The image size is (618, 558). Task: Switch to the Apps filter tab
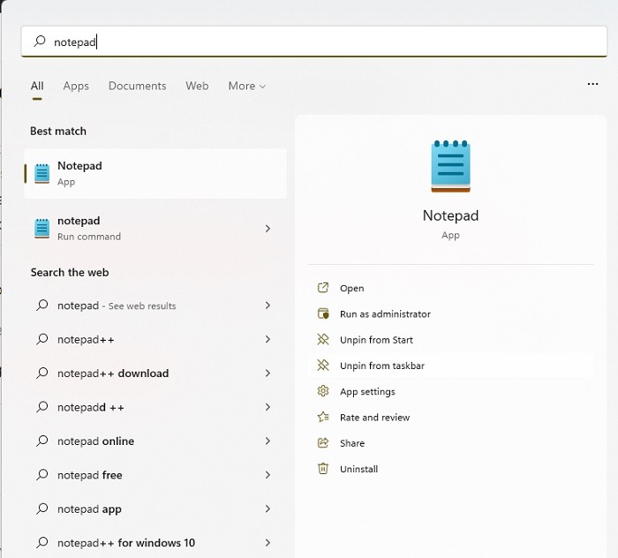pos(76,86)
